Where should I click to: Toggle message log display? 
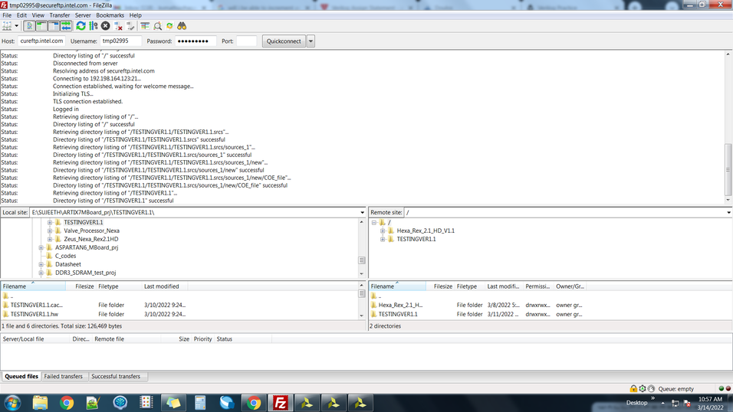click(29, 26)
